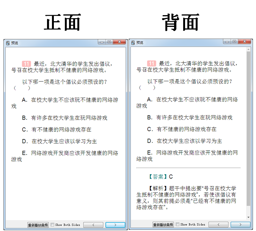Click the red 11 question badge in left window
Image resolution: width=256 pixels, height=231 pixels.
coord(27,64)
